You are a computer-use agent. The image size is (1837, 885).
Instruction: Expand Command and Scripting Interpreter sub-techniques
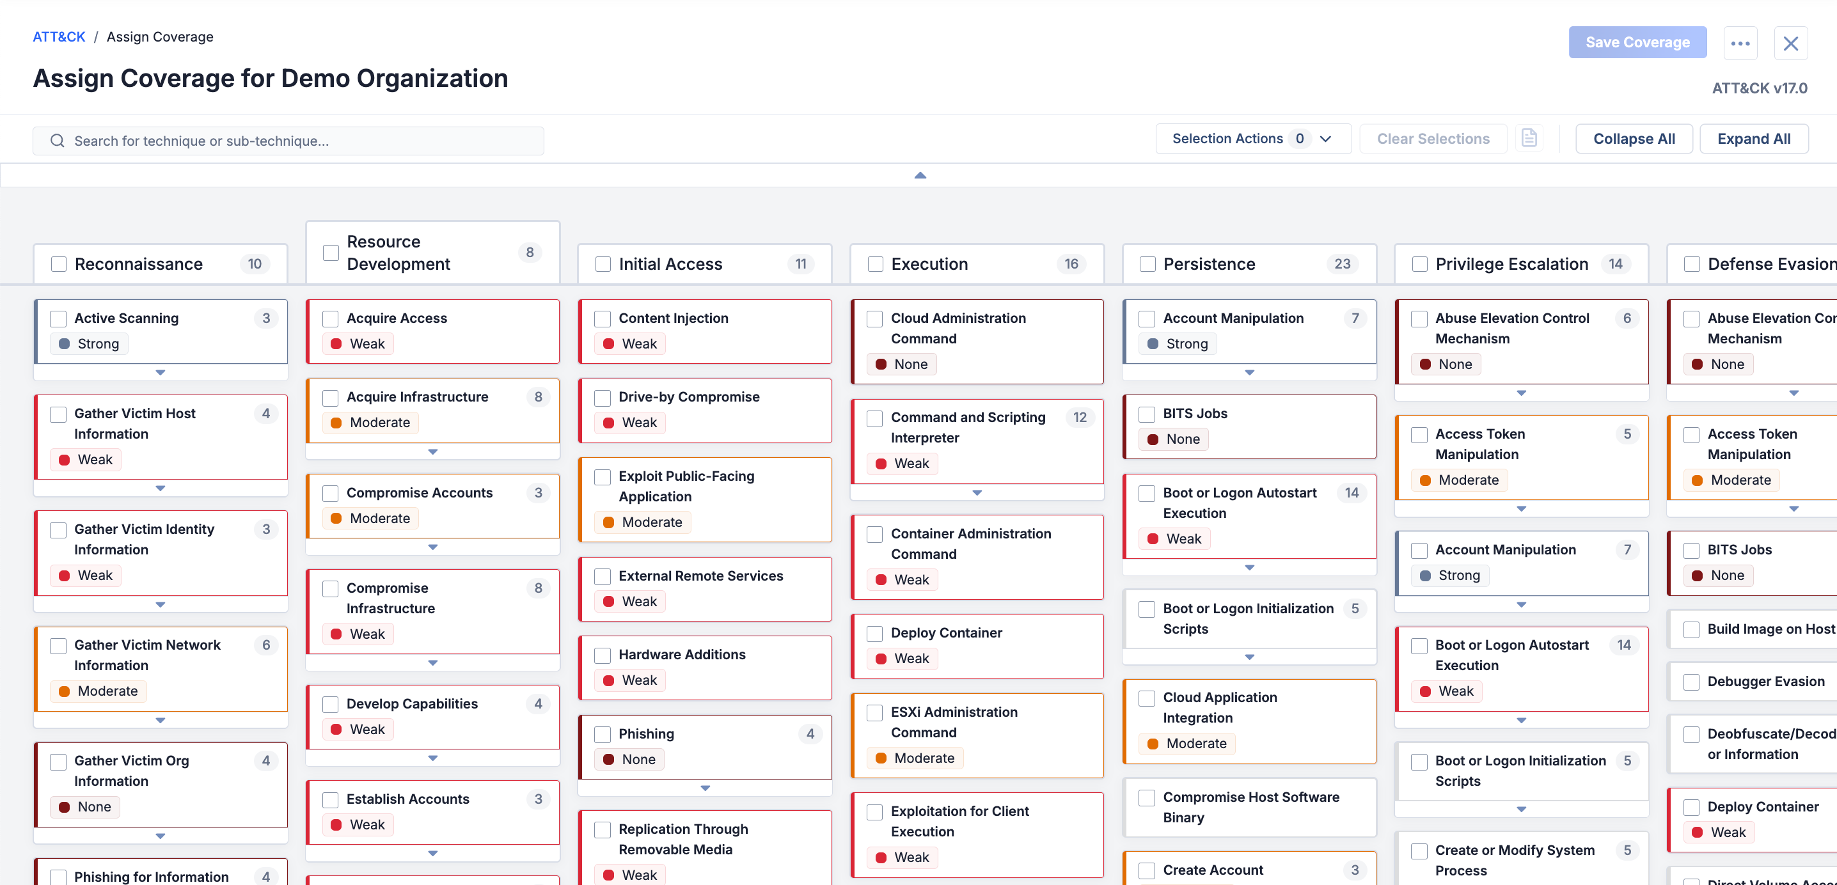[977, 492]
